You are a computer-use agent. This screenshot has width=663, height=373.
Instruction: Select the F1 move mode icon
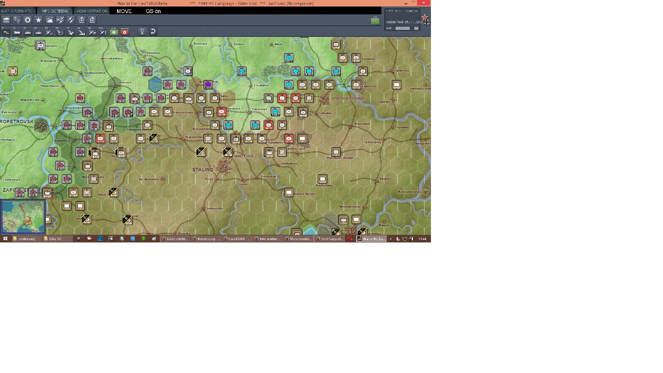[6, 32]
